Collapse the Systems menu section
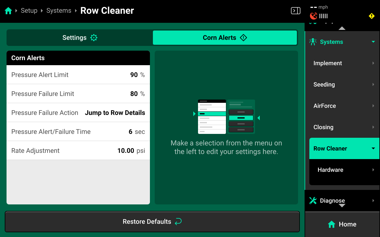Screen dimensions: 380x237 [x=373, y=42]
